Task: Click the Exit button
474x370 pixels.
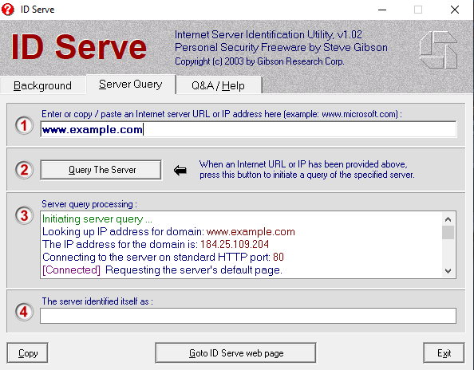Action: click(444, 352)
